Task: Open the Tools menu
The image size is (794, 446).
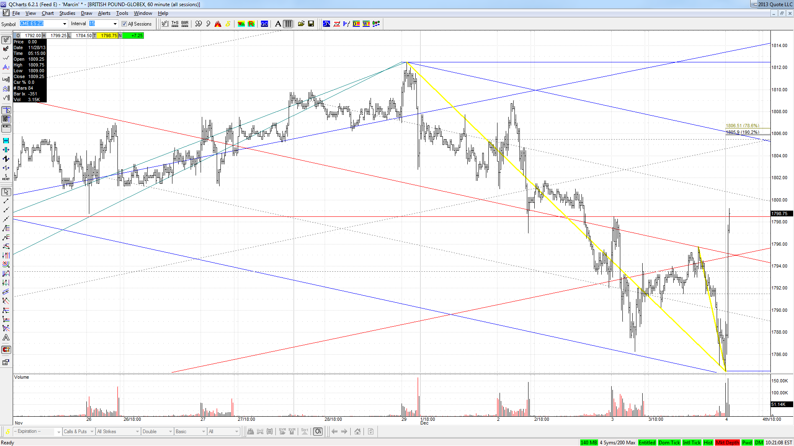Action: point(122,13)
